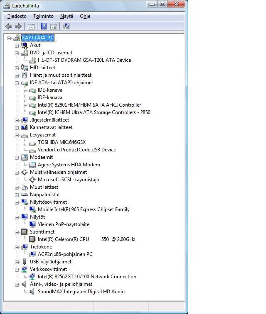Close the Laitehallinta window

(176, 4)
